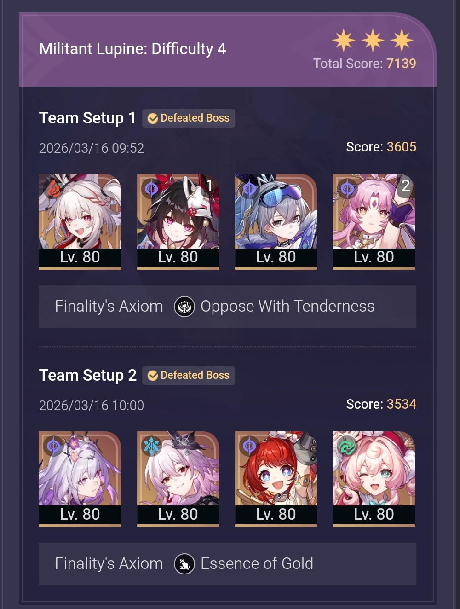Click the Defeated Boss badge for Team Setup 2
This screenshot has height=609, width=460.
pos(189,376)
